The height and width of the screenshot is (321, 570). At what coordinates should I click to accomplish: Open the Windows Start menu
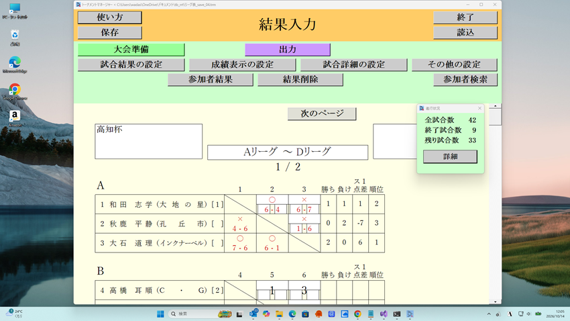(160, 314)
